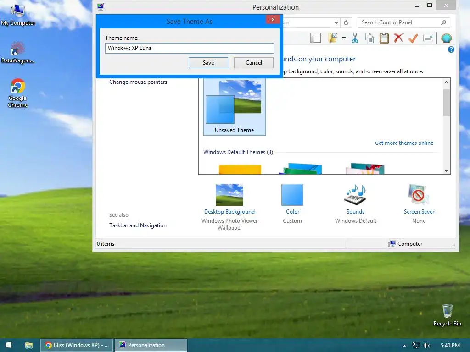
Task: Click the 5:40 PM taskbar clock
Action: tap(450, 346)
